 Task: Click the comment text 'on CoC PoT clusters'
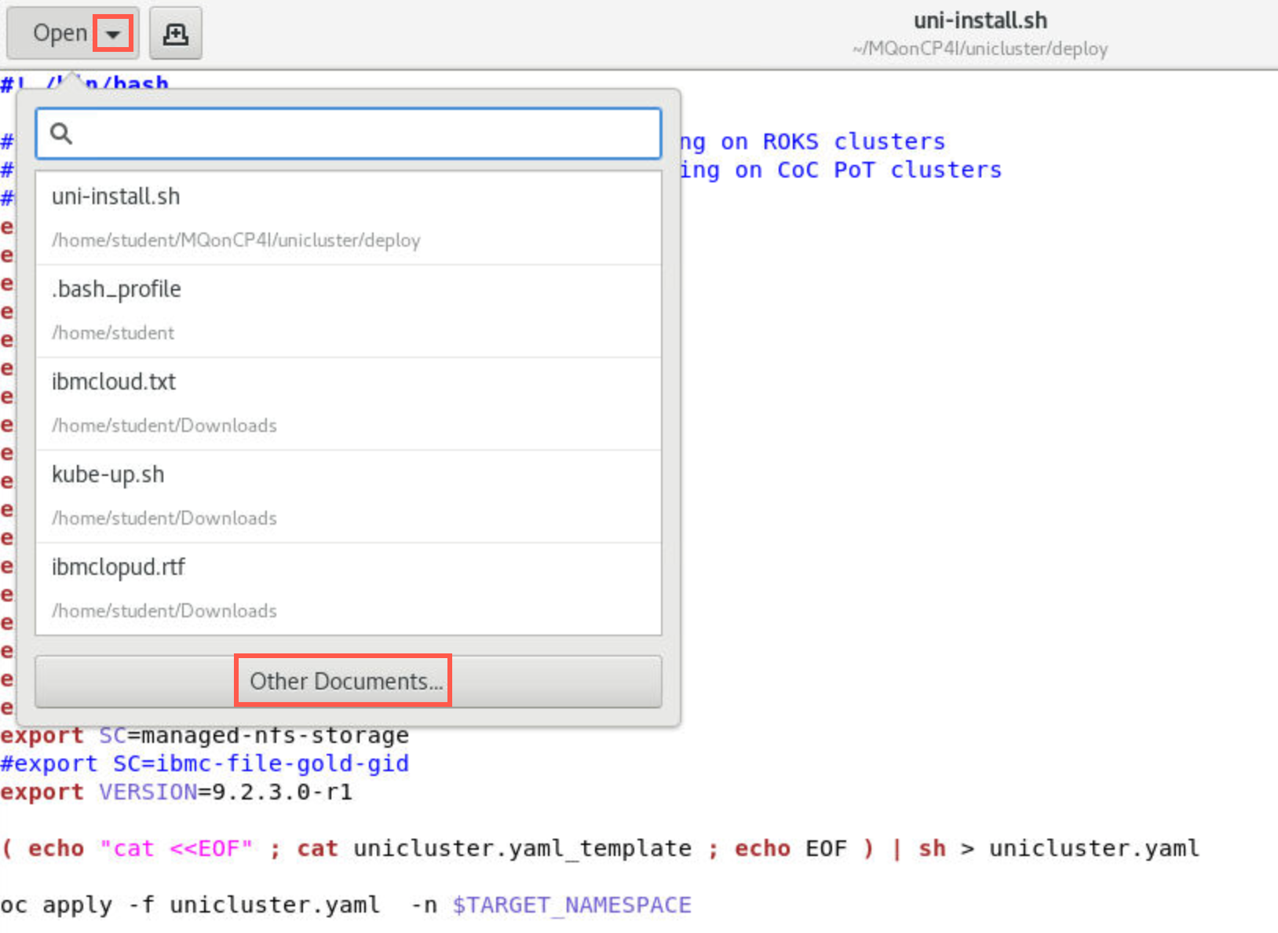click(868, 170)
